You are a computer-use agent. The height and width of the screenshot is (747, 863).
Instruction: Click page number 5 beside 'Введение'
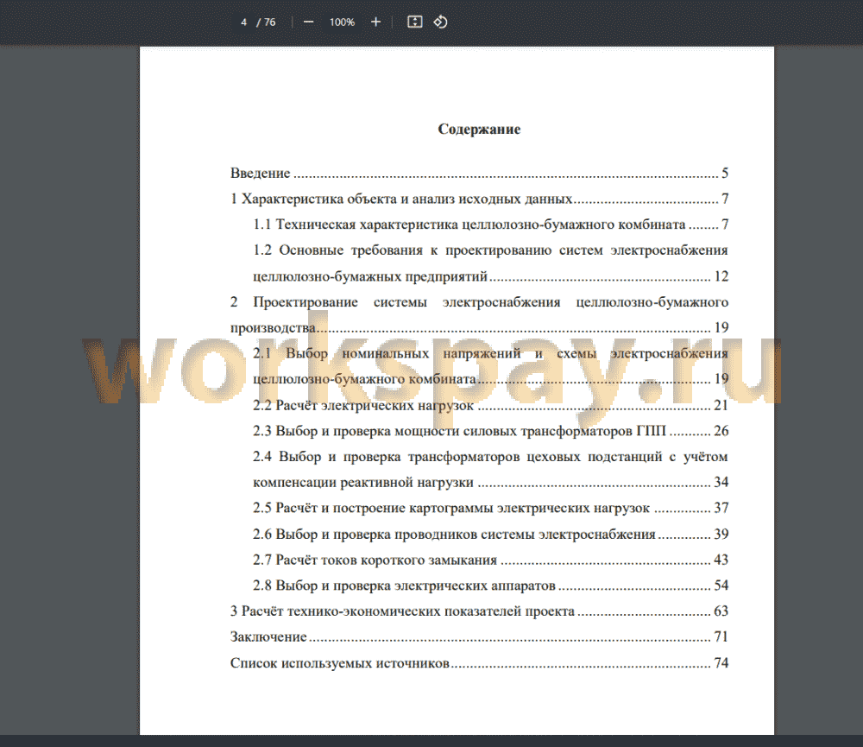(725, 173)
